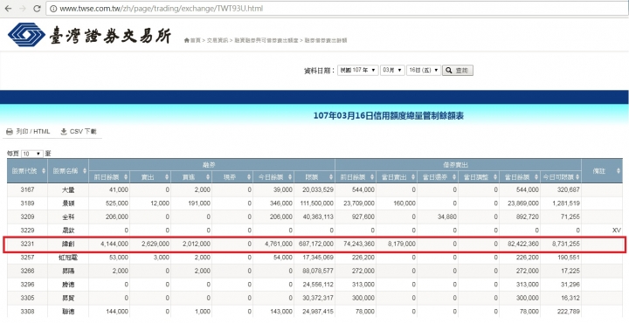Open 融券借券賣出餘額 breadcrumb link
Image resolution: width=629 pixels, height=323 pixels.
325,40
